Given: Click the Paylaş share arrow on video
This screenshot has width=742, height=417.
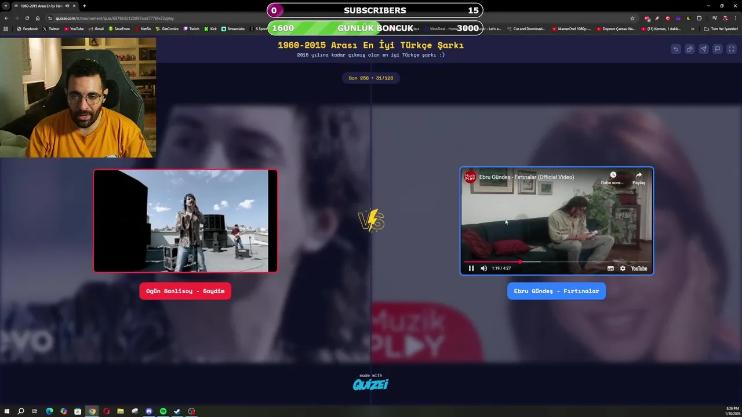Looking at the screenshot, I should (638, 175).
